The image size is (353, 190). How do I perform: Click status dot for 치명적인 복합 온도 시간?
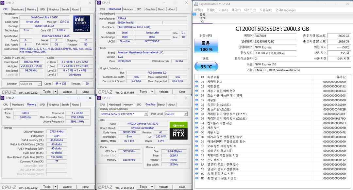pos(196,155)
